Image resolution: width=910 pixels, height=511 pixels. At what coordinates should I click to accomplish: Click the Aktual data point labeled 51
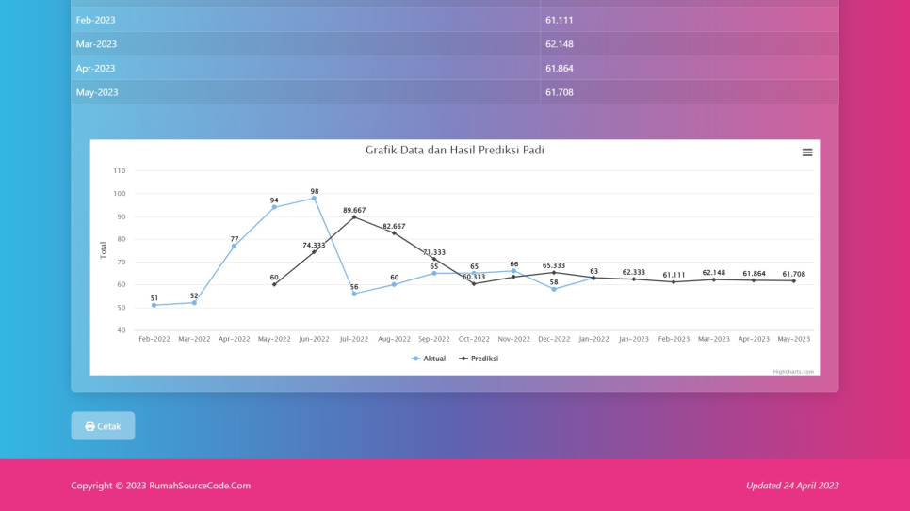(154, 305)
